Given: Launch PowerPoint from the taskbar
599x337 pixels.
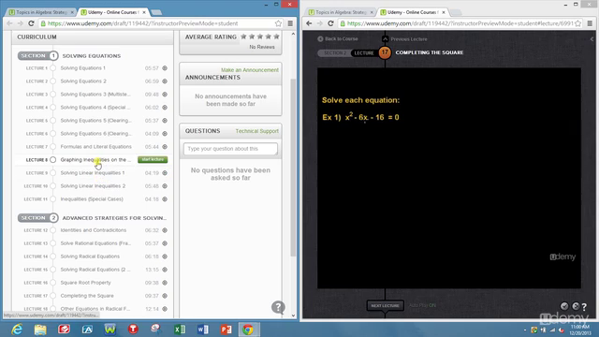Looking at the screenshot, I should (226, 329).
